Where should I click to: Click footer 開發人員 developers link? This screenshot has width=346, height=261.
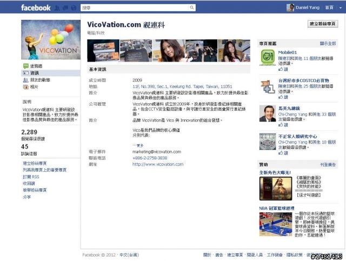(255, 255)
